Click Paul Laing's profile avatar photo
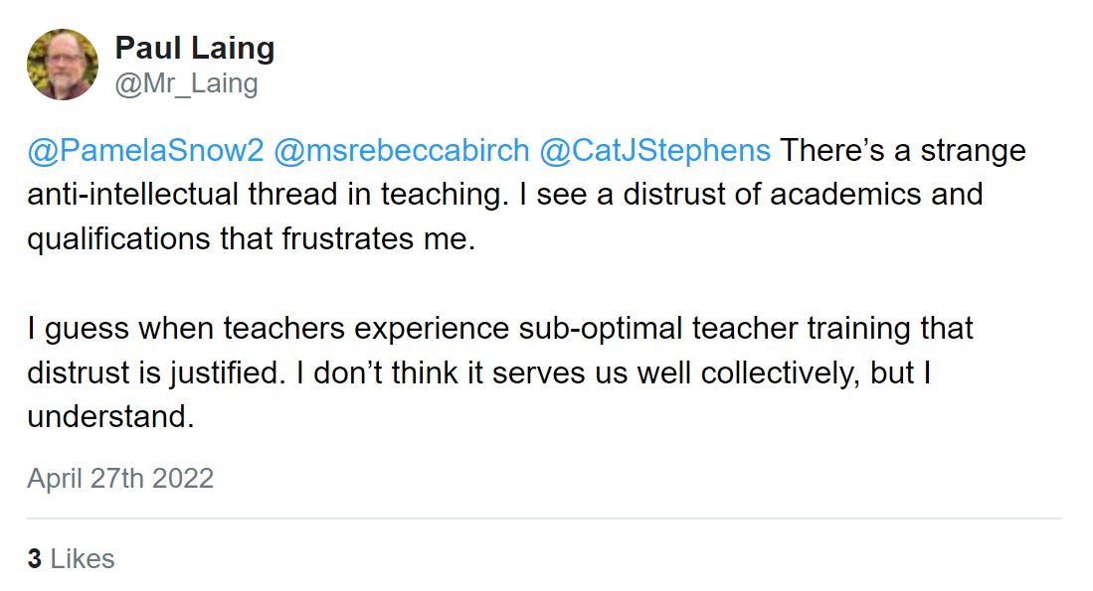Image resolution: width=1093 pixels, height=591 pixels. 63,65
